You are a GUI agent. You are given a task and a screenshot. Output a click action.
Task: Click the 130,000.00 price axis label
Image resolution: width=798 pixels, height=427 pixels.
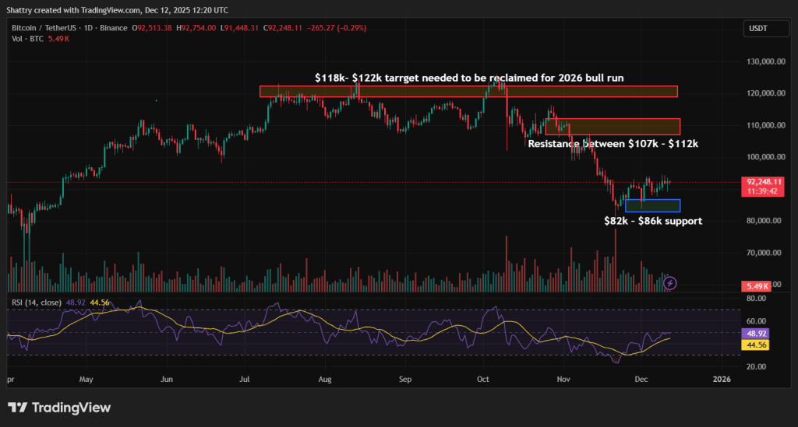pos(766,61)
